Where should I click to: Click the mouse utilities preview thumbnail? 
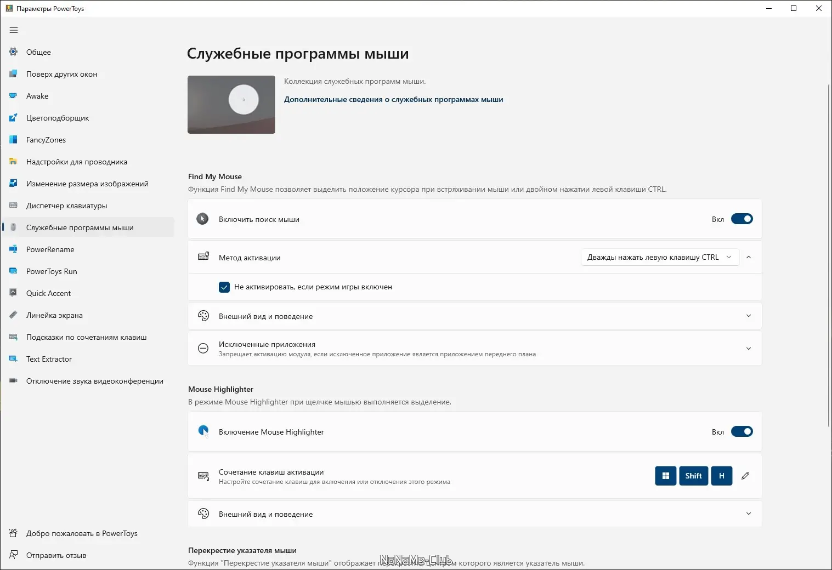(x=231, y=105)
